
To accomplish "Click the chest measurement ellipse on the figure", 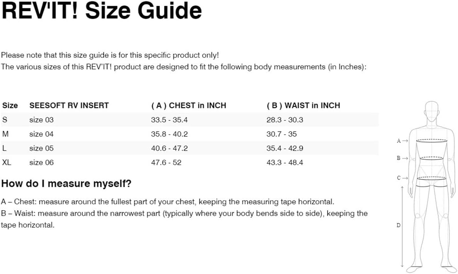I will click(431, 140).
